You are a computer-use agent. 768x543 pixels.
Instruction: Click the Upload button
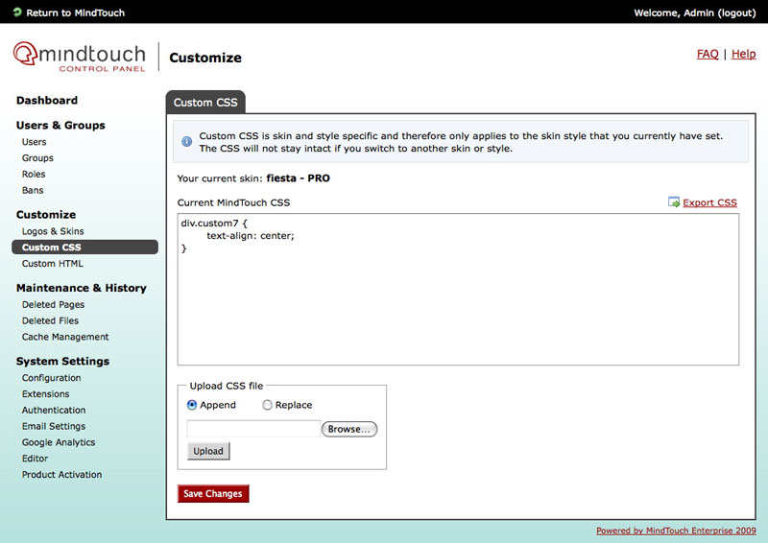coord(208,451)
